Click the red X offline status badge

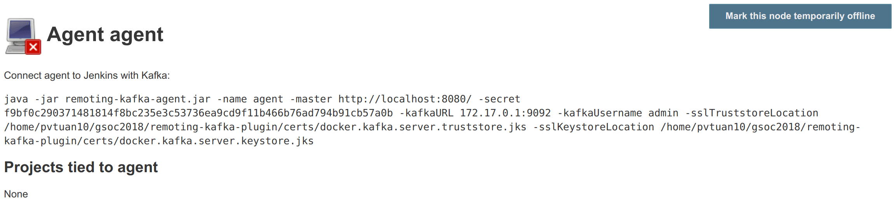[x=33, y=47]
